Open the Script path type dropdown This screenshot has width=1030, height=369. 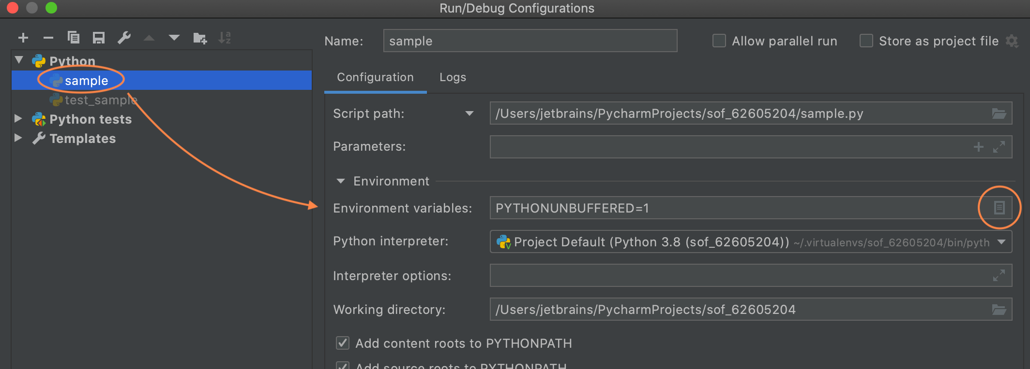[x=469, y=114]
